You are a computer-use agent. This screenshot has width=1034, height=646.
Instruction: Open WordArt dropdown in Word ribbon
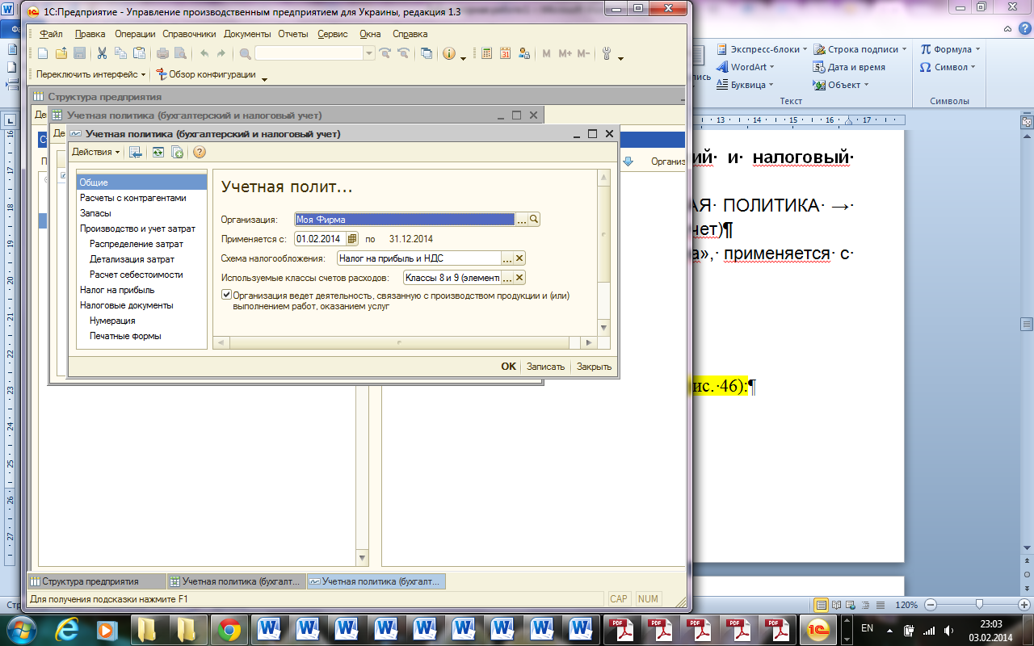pyautogui.click(x=746, y=67)
